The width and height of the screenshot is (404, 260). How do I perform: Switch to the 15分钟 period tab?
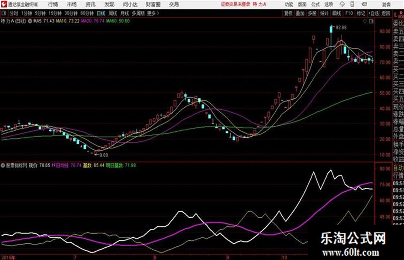[x=55, y=13]
